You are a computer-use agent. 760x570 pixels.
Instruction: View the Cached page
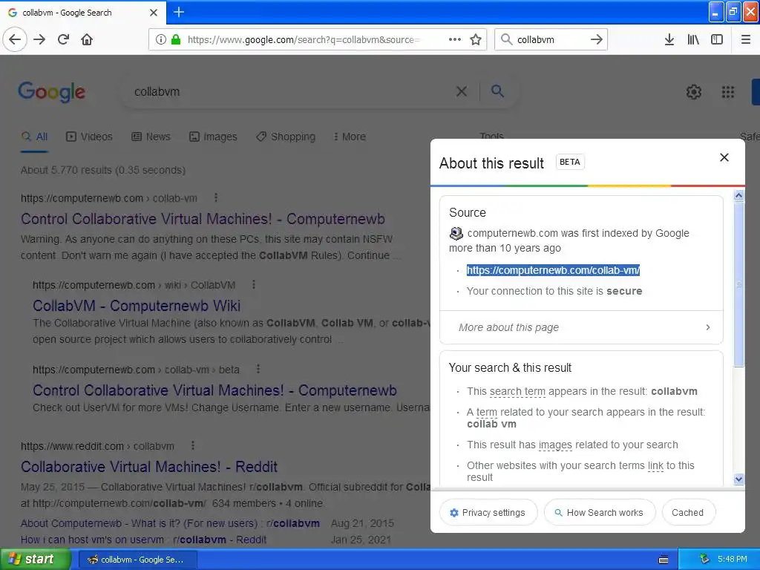coord(688,512)
